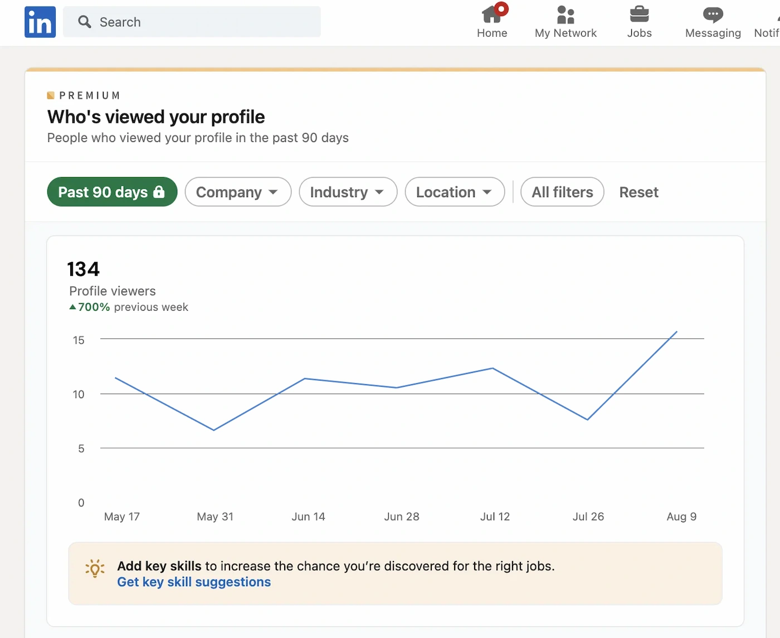Click the notification badge on Home
This screenshot has width=780, height=638.
501,8
